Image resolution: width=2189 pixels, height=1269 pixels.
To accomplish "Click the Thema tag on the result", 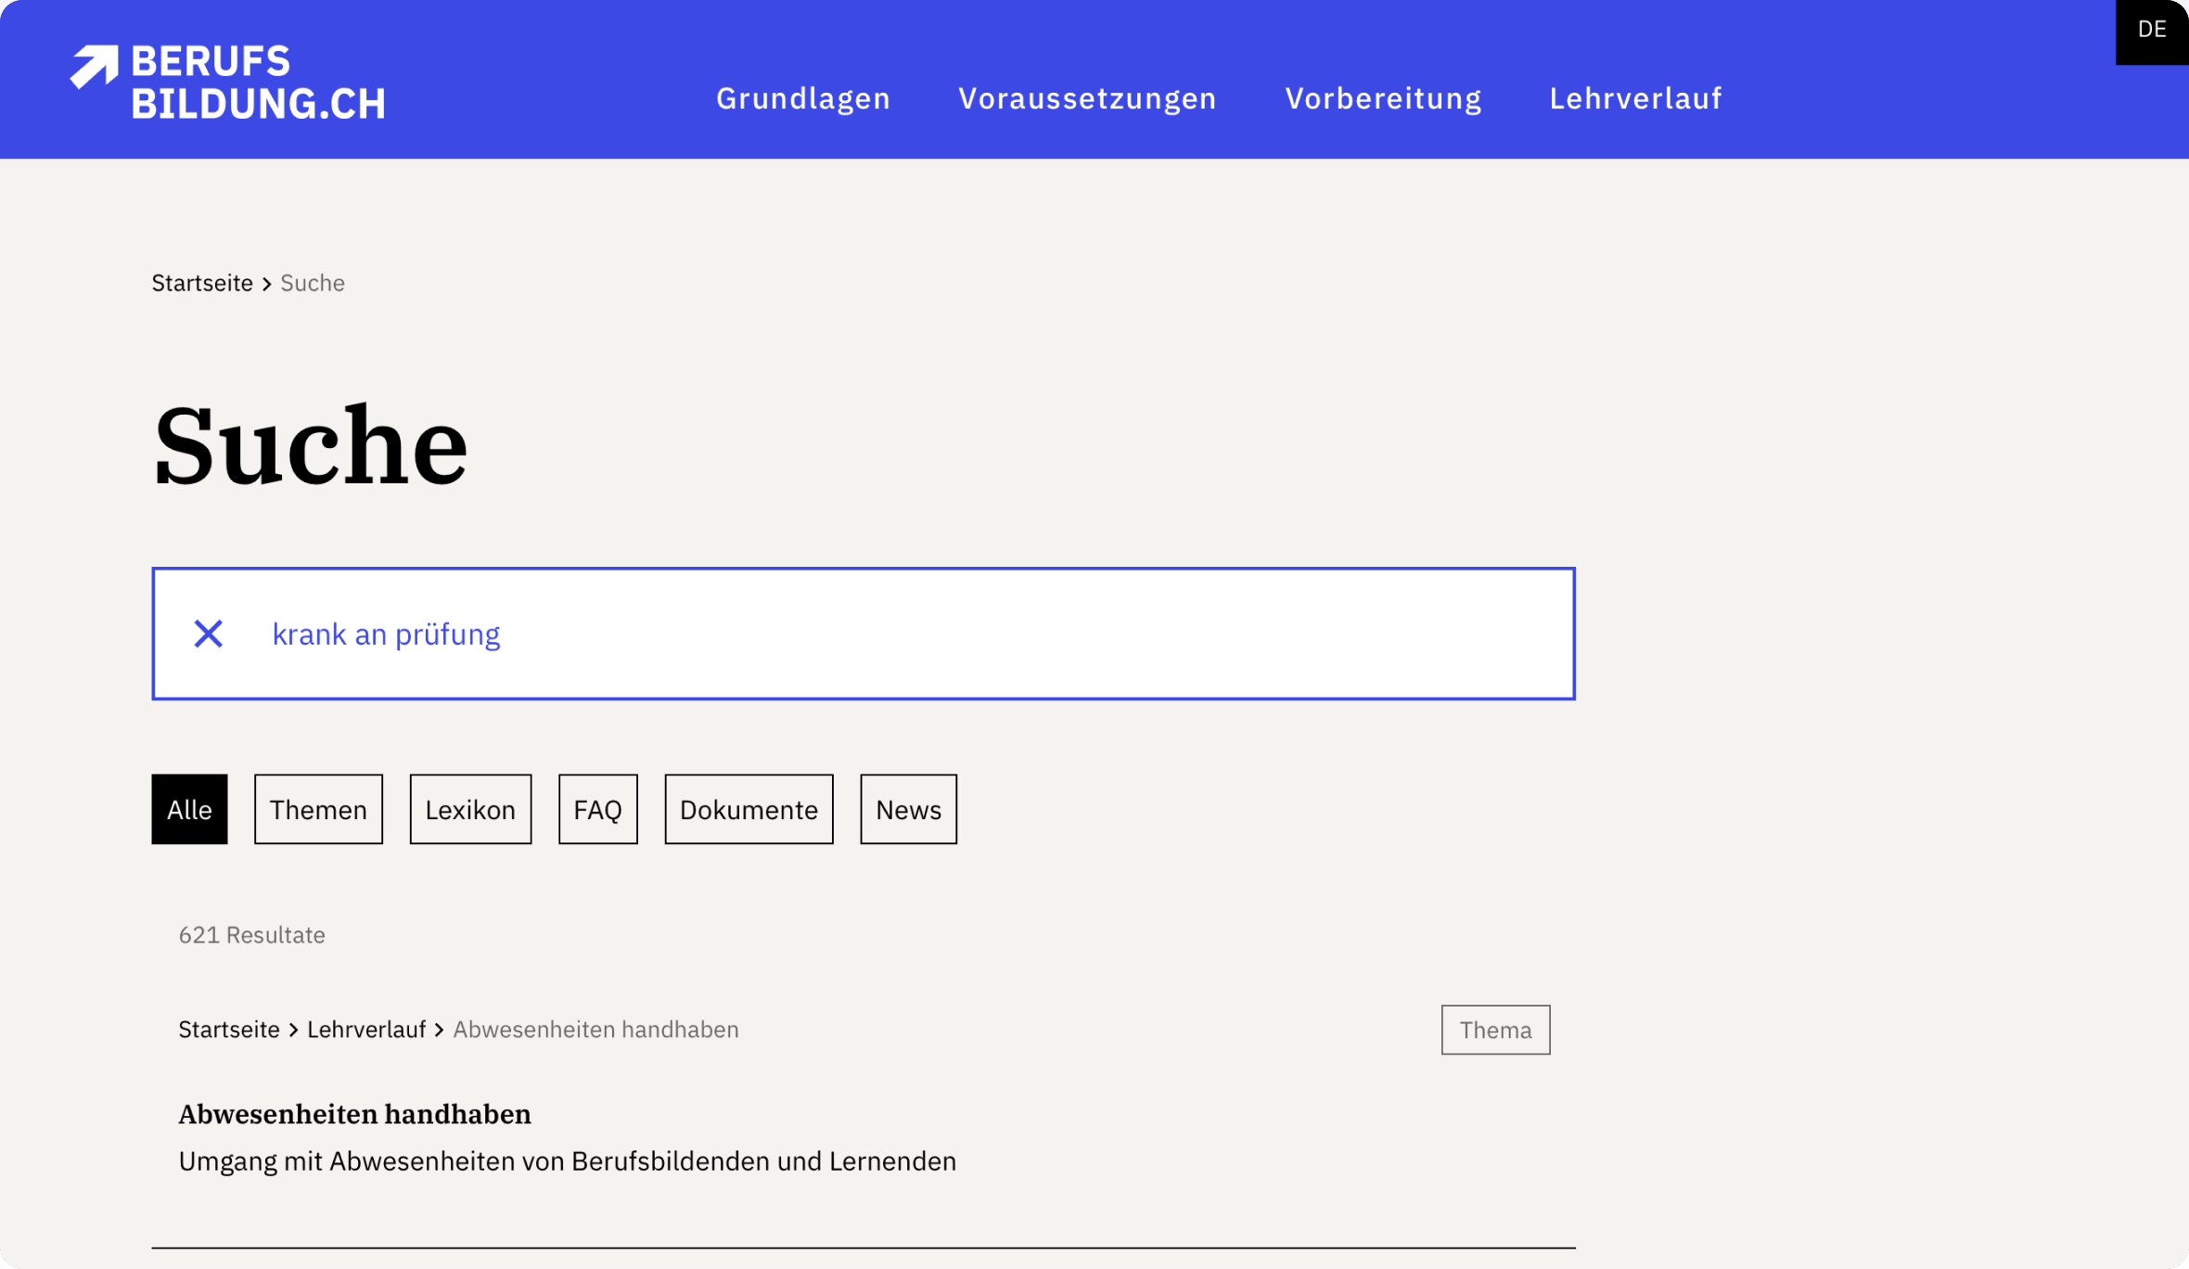I will (x=1494, y=1030).
